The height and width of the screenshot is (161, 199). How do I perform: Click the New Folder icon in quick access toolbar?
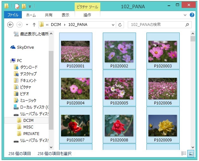coord(24,6)
